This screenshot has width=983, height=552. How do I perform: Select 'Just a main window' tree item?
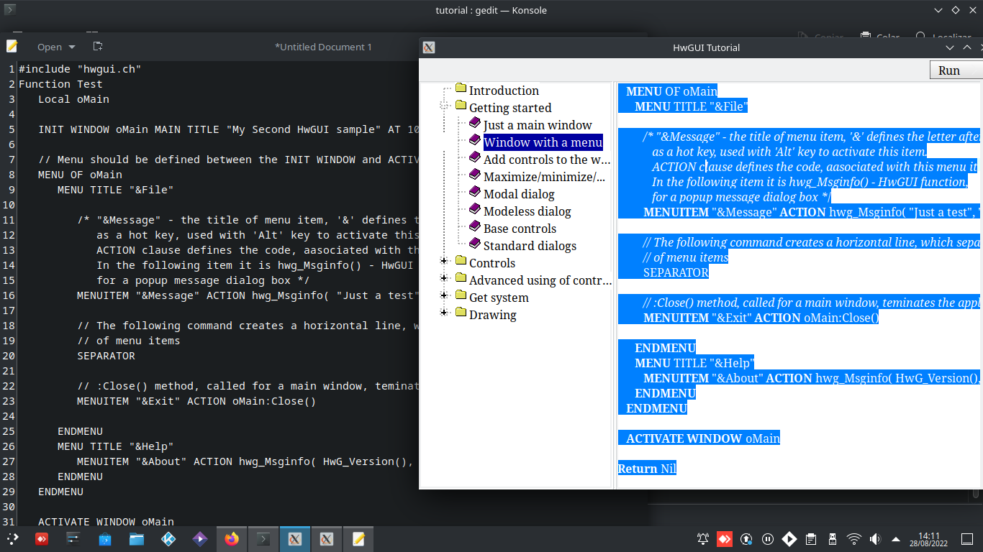tap(537, 125)
